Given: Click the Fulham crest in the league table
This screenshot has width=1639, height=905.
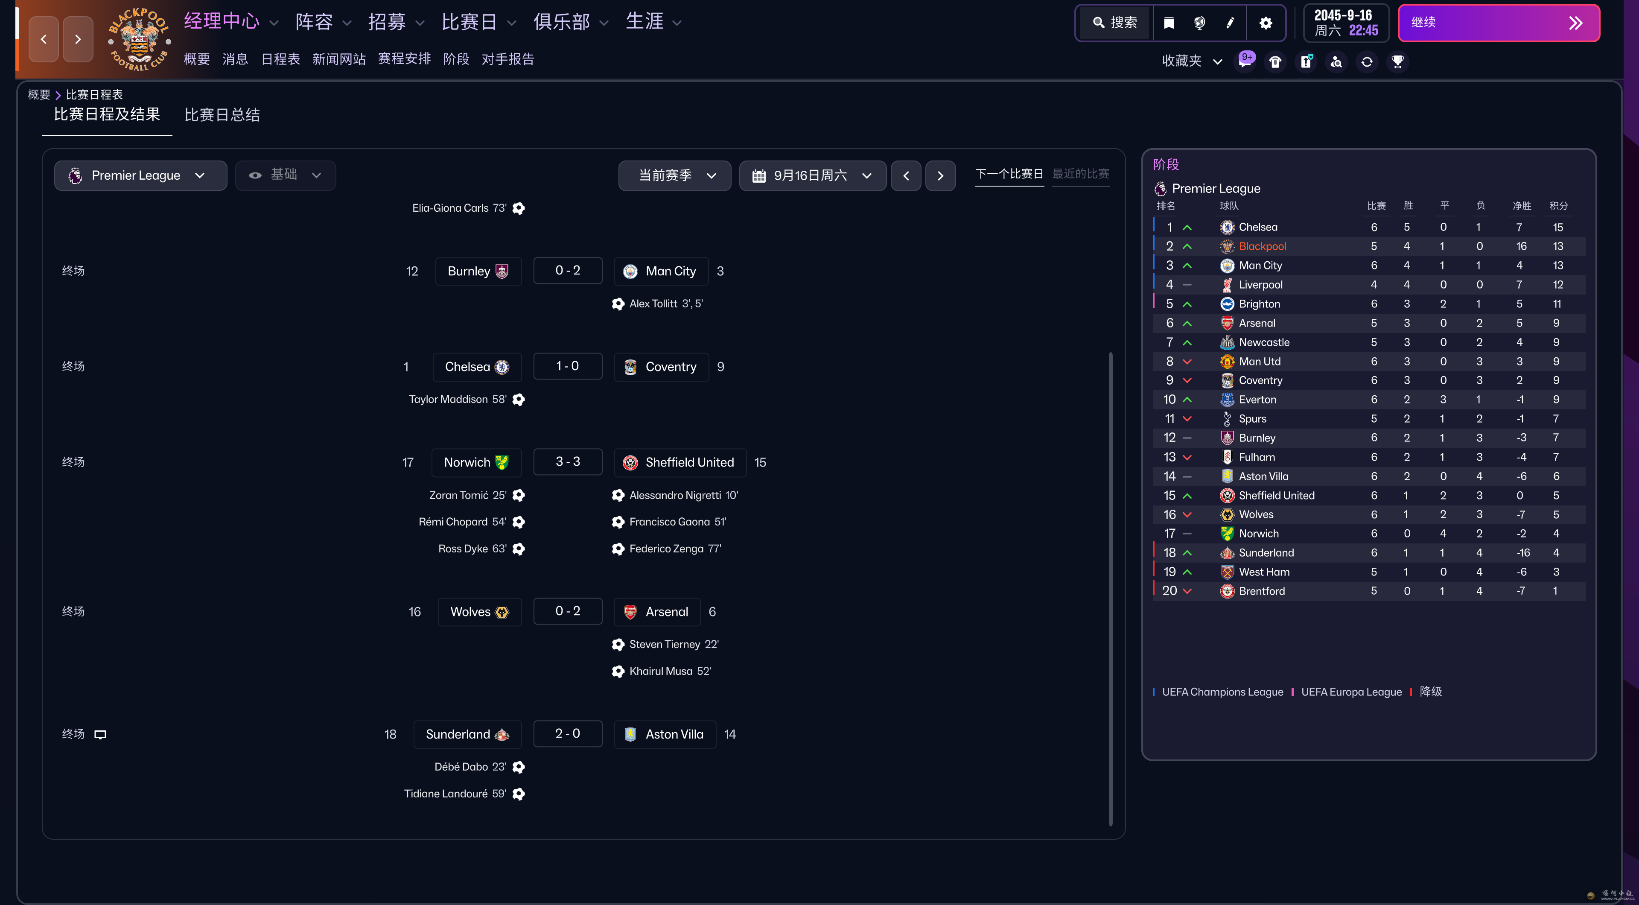Looking at the screenshot, I should tap(1228, 457).
